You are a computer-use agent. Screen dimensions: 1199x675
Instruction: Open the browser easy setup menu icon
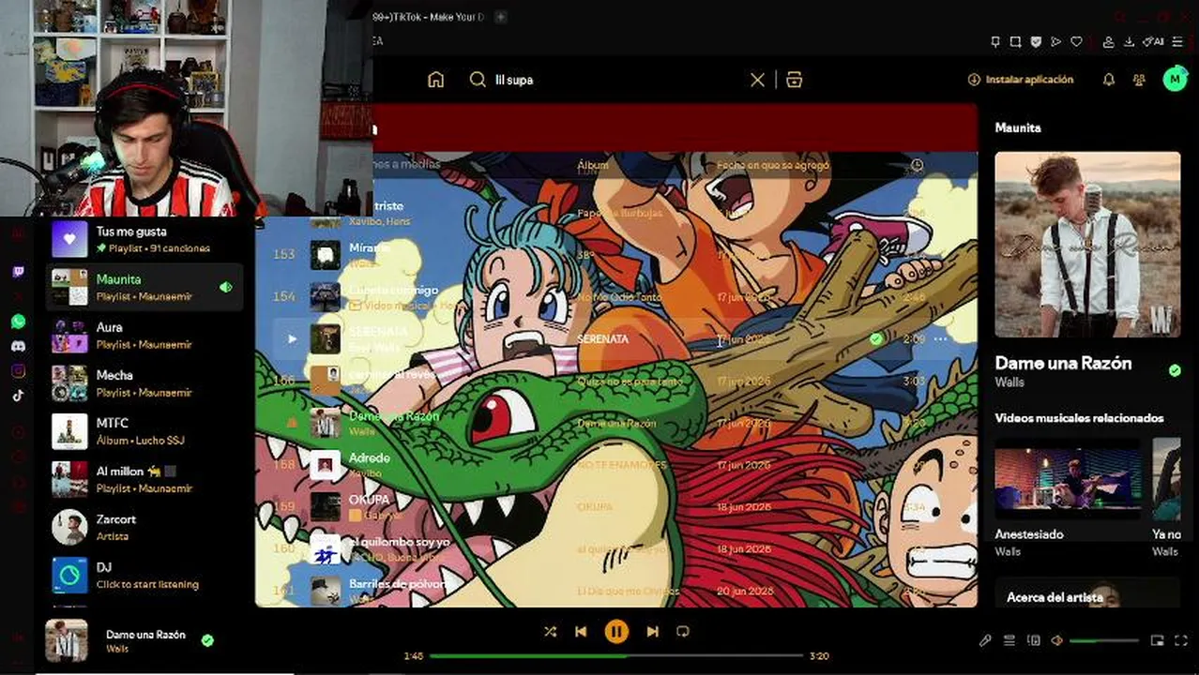click(1177, 42)
